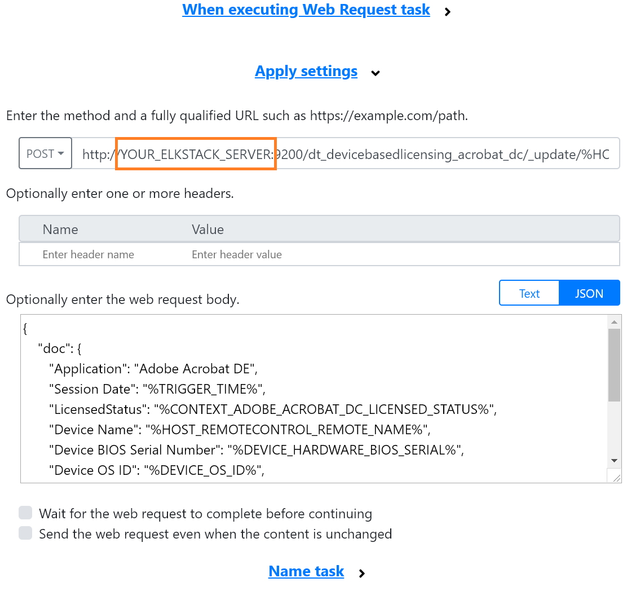Screen dimensions: 627x591
Task: Switch the body format to Text
Action: [x=529, y=293]
